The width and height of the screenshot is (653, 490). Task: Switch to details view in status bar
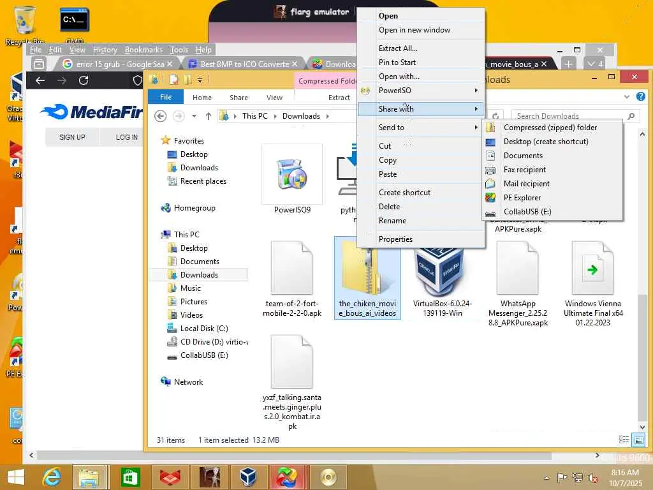624,440
